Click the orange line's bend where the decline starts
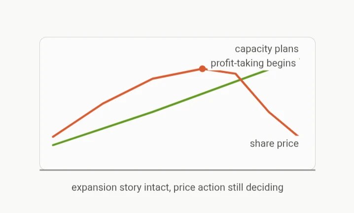Viewport: 354px width, 213px height. (236, 73)
